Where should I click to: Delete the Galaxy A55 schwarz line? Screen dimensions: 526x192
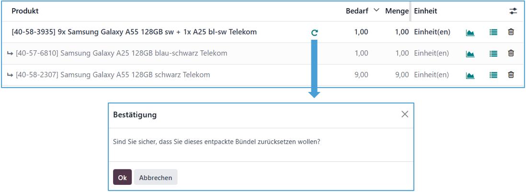(511, 75)
